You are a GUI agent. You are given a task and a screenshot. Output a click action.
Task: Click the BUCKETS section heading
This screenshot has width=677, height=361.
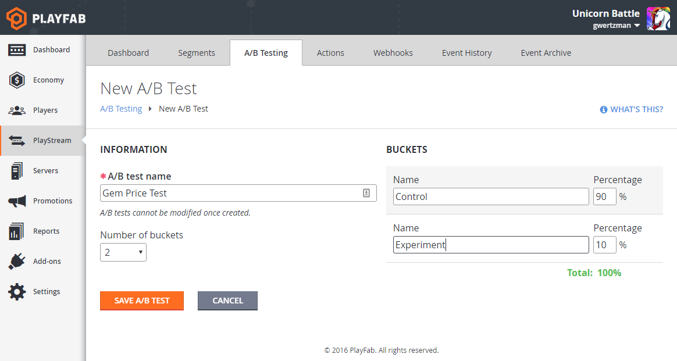click(x=407, y=149)
